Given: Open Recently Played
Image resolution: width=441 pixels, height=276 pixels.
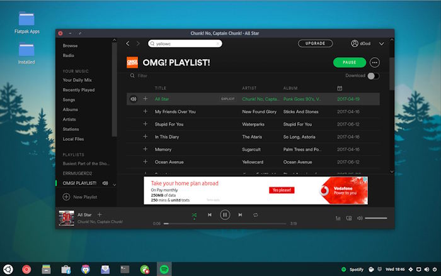Looking at the screenshot, I should (79, 90).
